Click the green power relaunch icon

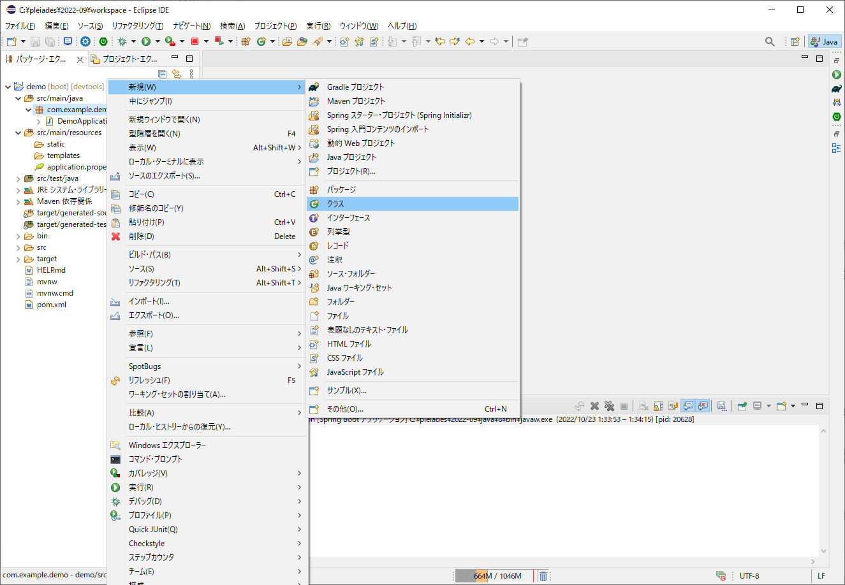coord(103,41)
